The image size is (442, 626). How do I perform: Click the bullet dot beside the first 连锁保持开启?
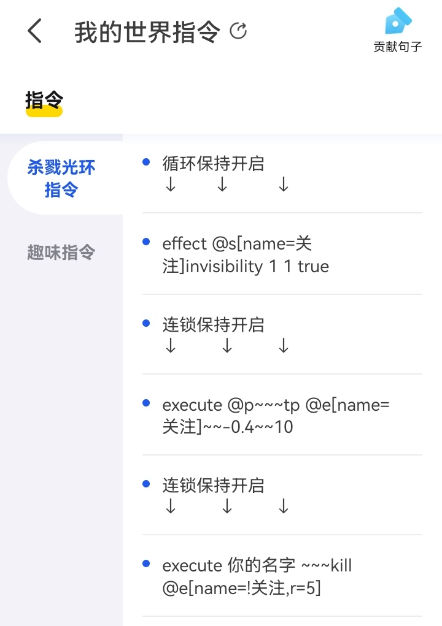(146, 323)
